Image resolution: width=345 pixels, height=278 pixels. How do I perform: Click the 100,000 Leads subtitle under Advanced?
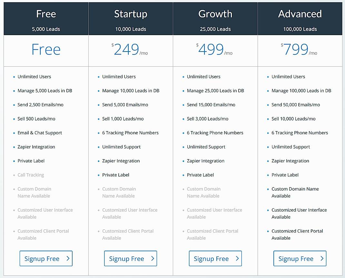[300, 29]
